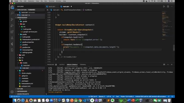Open Visual Studio Code from the dock
184x103 pixels.
click(x=84, y=100)
